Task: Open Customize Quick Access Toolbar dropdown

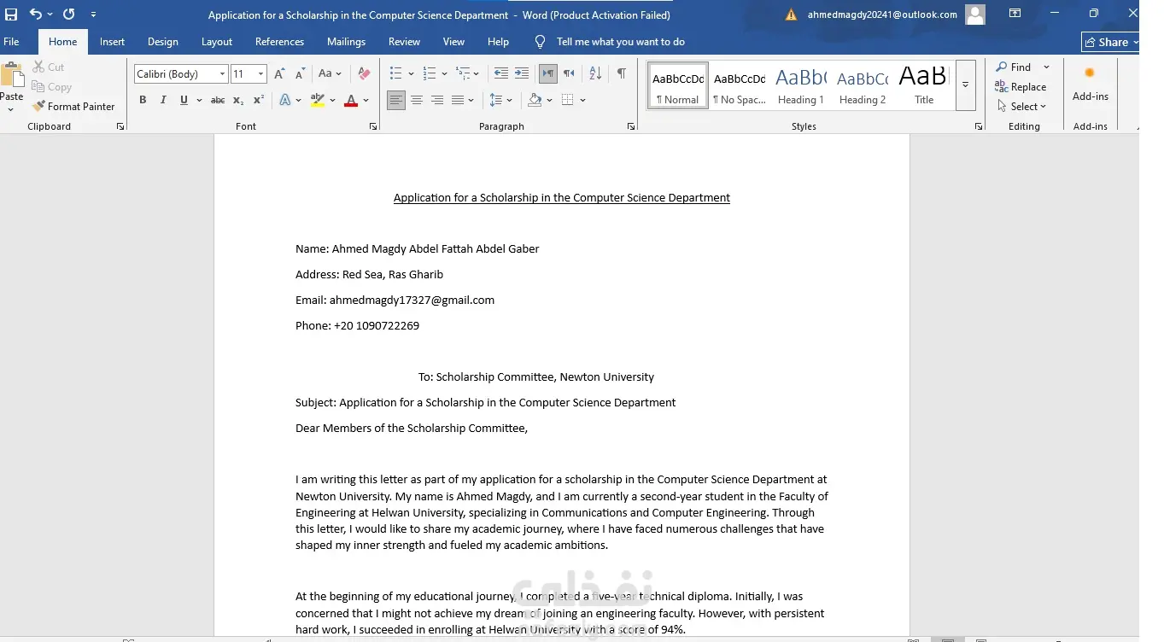Action: (x=93, y=15)
